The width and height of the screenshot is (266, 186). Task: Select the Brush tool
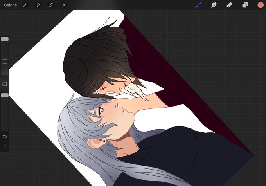click(198, 5)
